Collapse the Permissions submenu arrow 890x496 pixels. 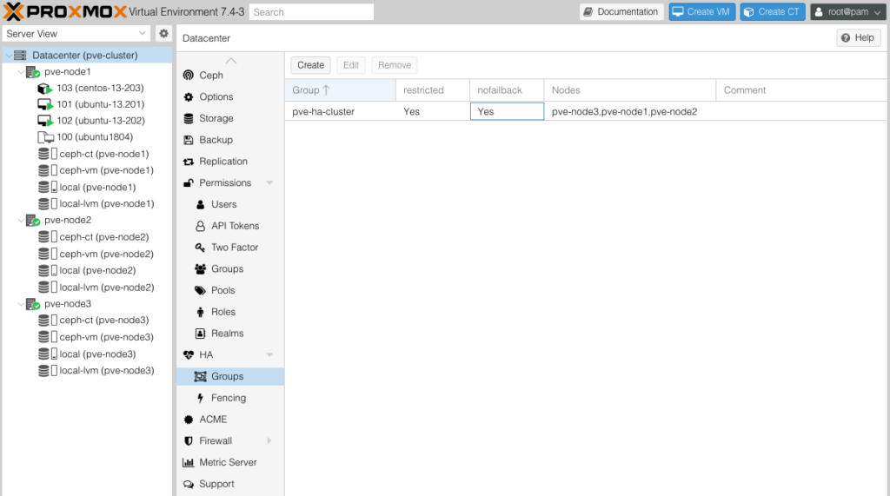(x=269, y=182)
